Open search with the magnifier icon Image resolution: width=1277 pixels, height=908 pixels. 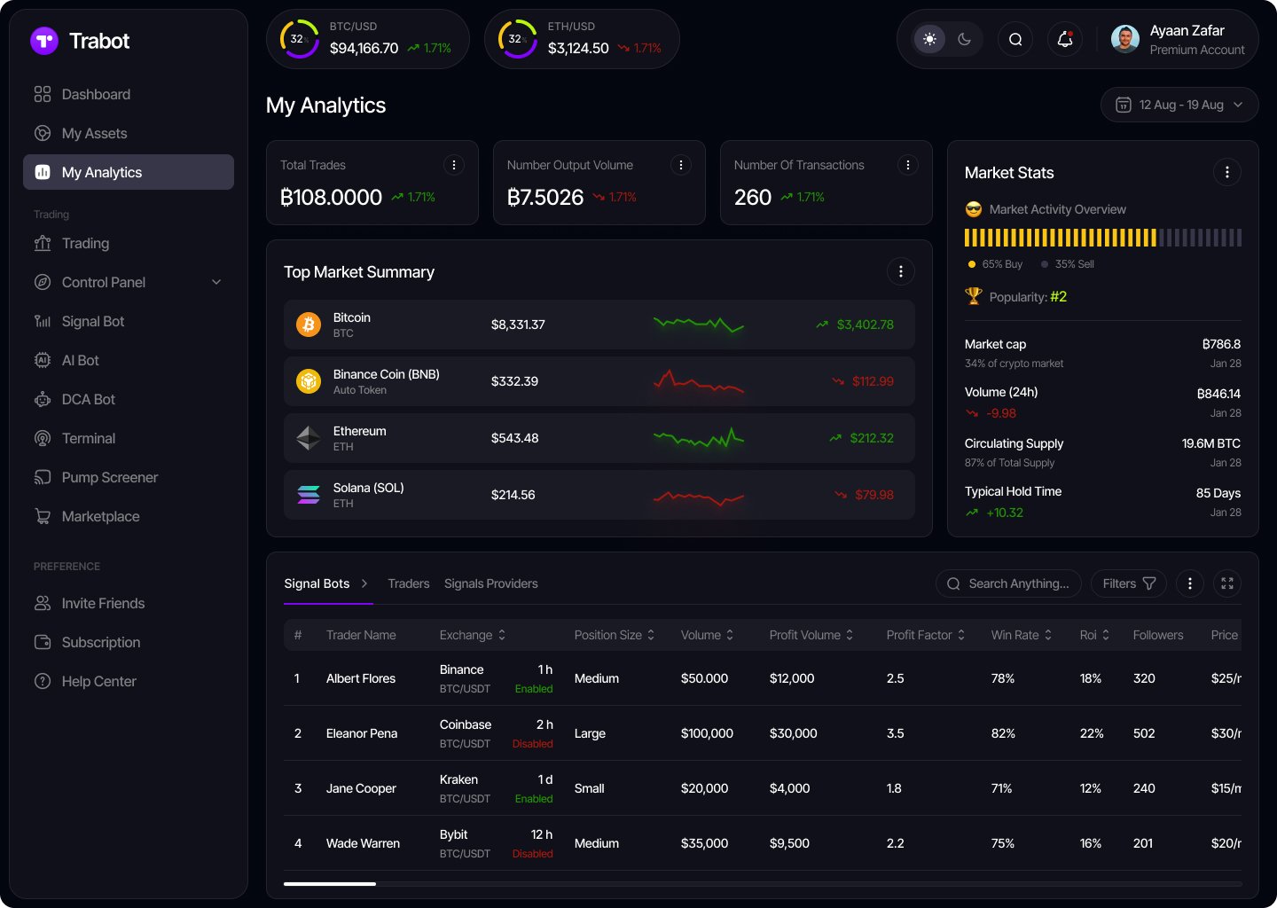[1015, 39]
